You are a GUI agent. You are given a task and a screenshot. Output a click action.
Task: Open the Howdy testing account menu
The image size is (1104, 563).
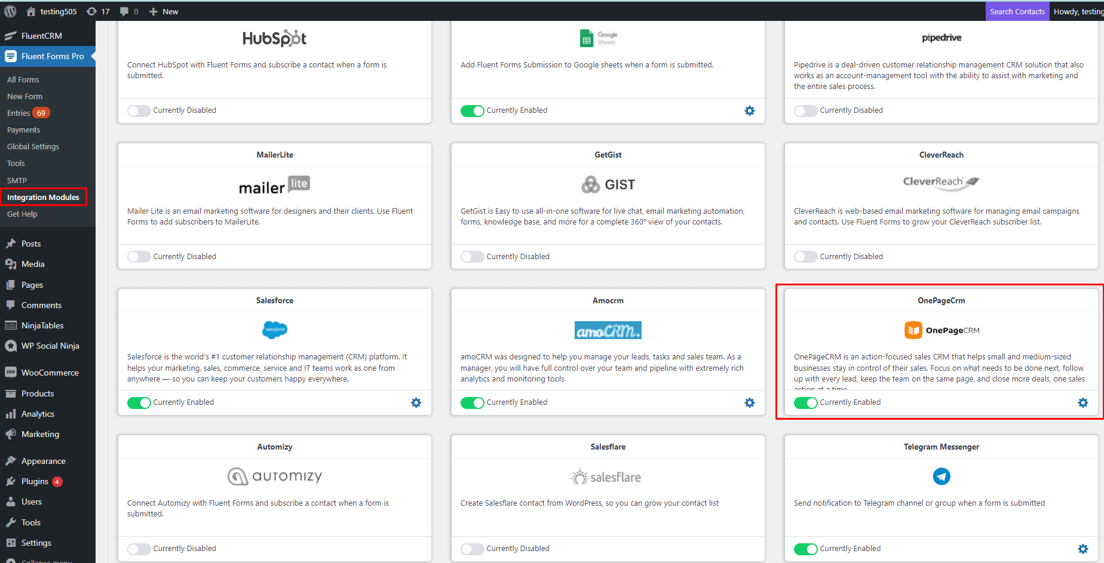click(x=1078, y=11)
